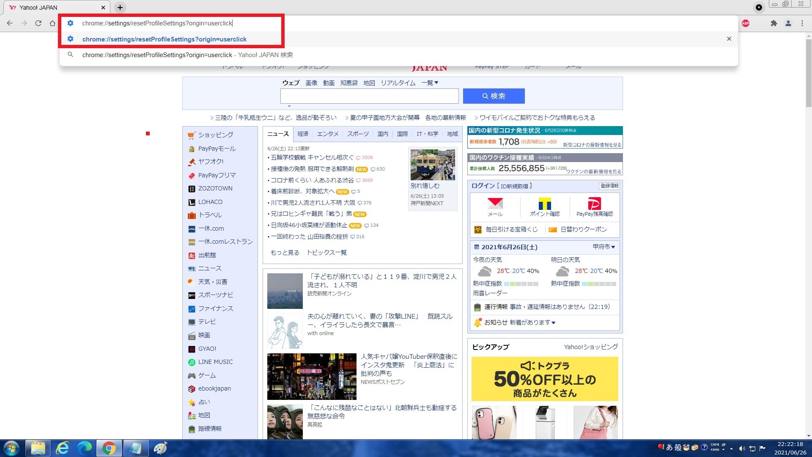This screenshot has width=812, height=457.
Task: Open the 雨雲レーダー link
Action: [x=490, y=293]
